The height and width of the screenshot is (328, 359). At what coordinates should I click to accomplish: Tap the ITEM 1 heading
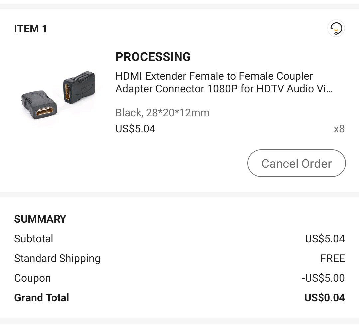point(31,29)
